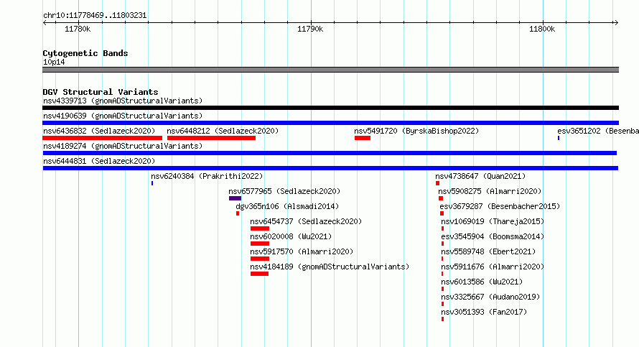This screenshot has height=347, width=639.
Task: Click the red nsv4738647 marker
Action: tap(438, 183)
